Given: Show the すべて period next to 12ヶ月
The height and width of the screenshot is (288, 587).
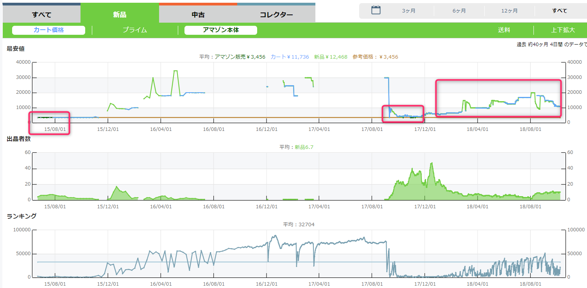Looking at the screenshot, I should [x=560, y=11].
